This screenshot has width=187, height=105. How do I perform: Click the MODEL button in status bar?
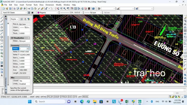[x=86, y=97]
